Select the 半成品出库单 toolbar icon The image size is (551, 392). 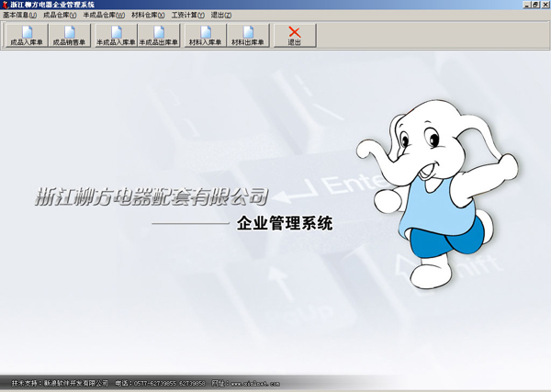159,36
